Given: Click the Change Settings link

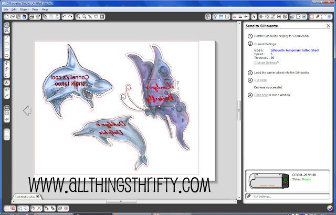Looking at the screenshot, I should 266,63.
